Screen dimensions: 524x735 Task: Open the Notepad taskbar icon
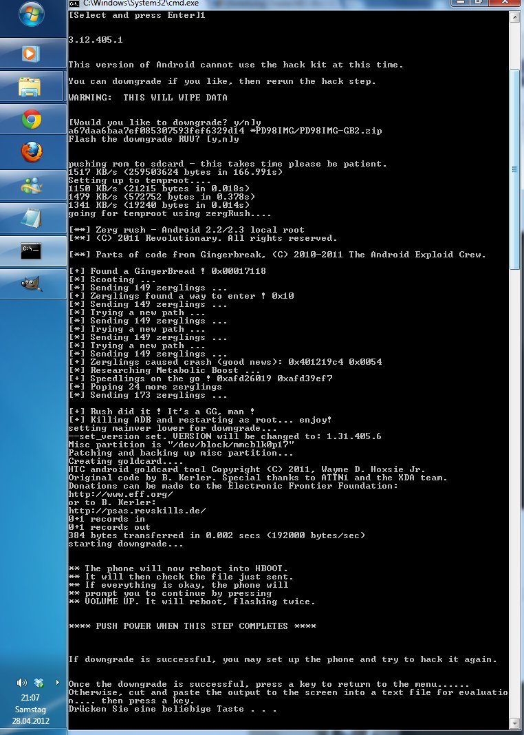point(32,218)
